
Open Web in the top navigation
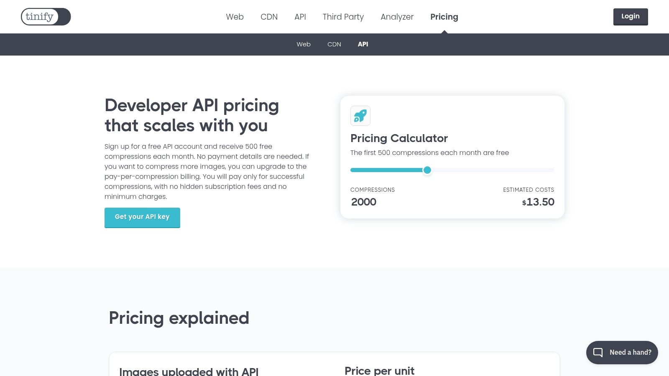(x=235, y=17)
